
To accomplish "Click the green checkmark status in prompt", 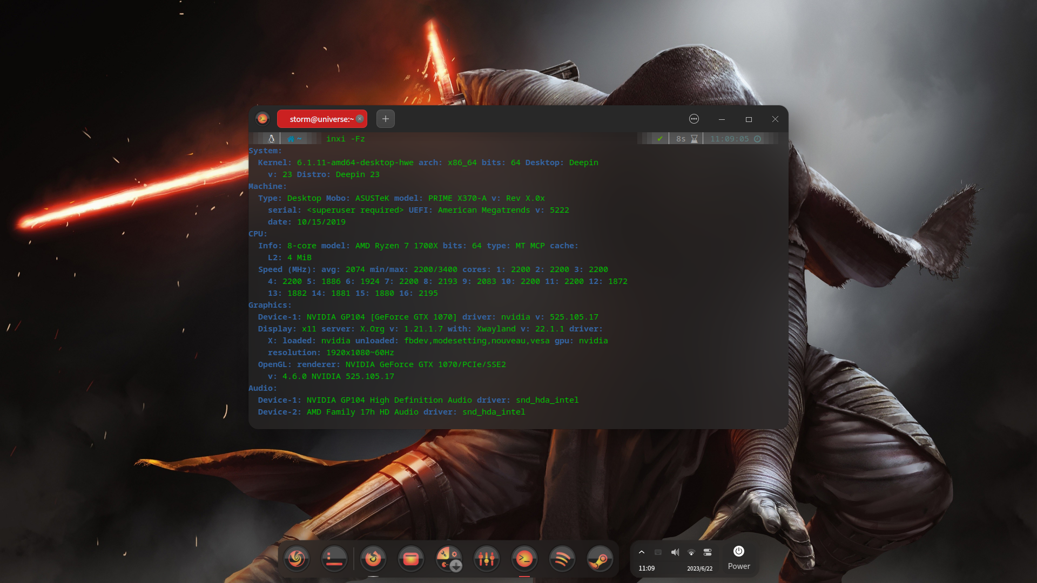I will [660, 139].
